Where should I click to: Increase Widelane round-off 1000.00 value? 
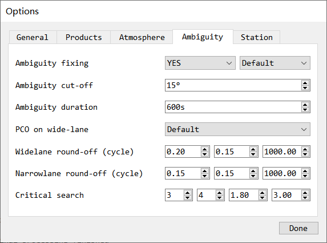(x=305, y=149)
